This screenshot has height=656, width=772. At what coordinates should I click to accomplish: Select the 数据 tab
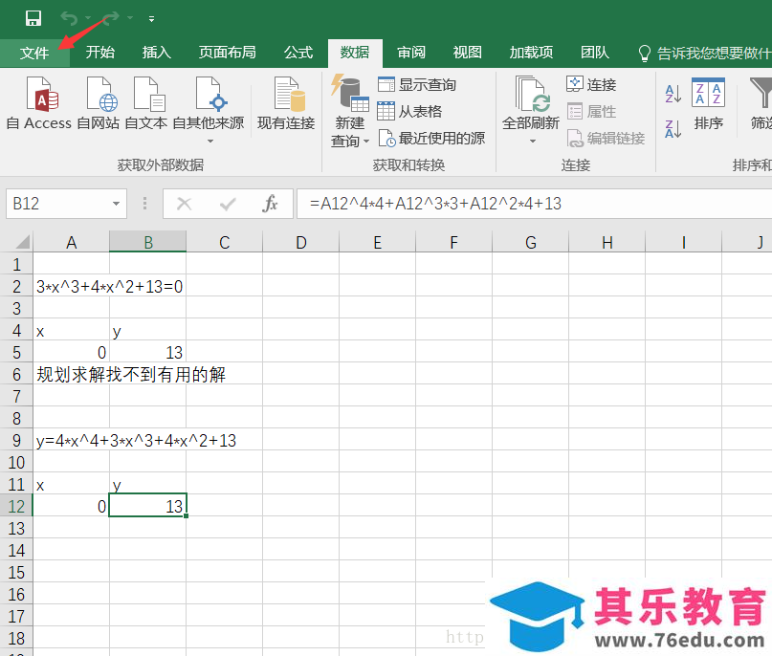(355, 53)
